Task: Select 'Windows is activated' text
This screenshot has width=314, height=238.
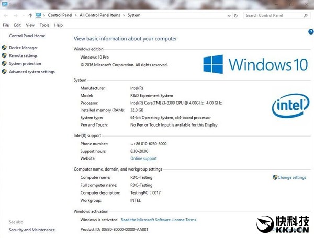Action: (99, 220)
